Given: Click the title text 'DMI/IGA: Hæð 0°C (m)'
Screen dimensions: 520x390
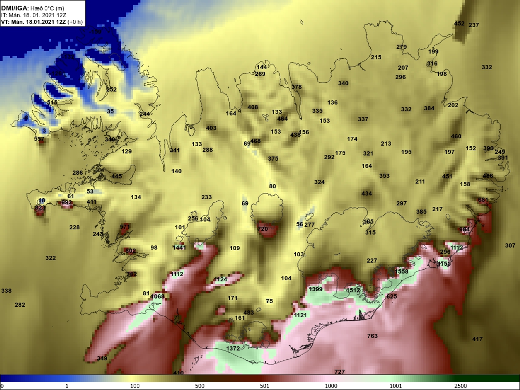Looking at the screenshot, I should pyautogui.click(x=32, y=8).
